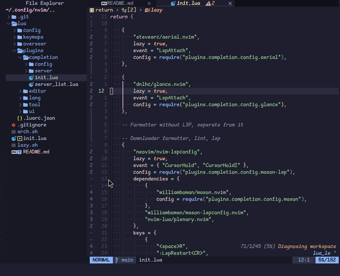
Task: Click the shell icon beside arch.sh
Action: click(14, 132)
